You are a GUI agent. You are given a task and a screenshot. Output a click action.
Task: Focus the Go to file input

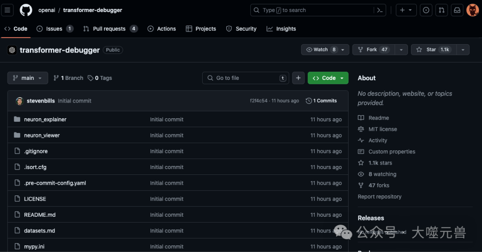[x=245, y=78]
